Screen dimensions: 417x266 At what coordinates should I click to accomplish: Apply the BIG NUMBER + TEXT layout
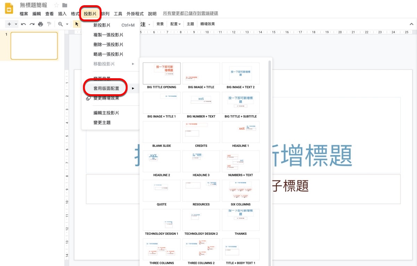(201, 103)
